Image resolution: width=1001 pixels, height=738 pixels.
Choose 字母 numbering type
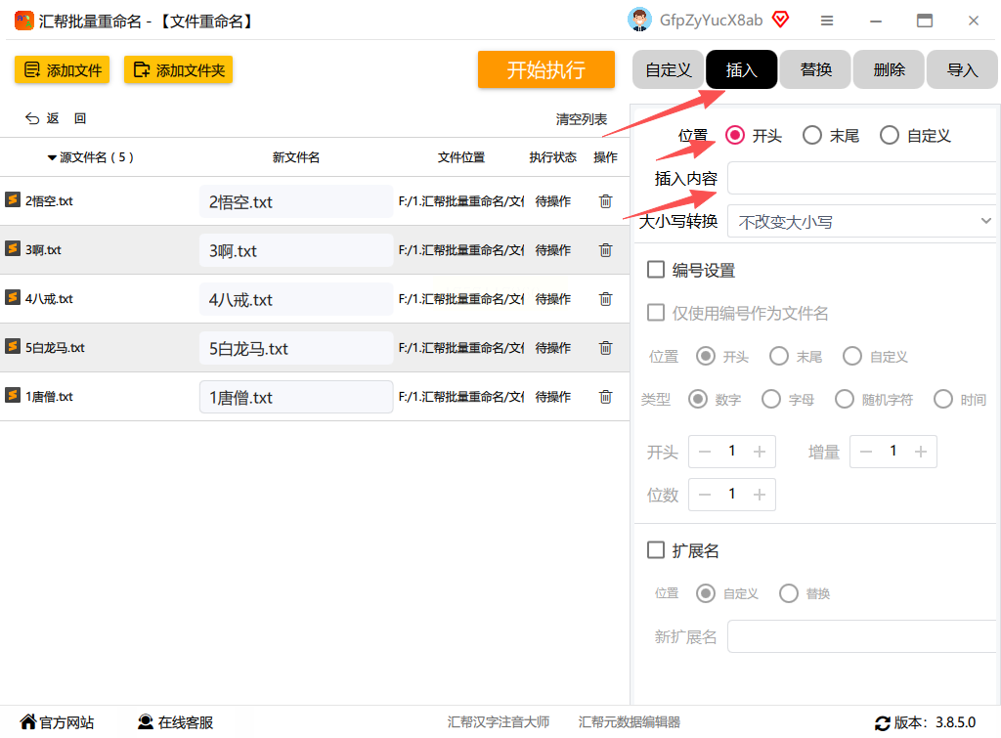(x=771, y=399)
